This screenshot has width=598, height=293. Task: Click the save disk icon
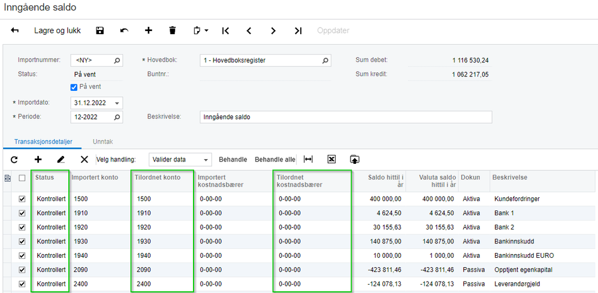[100, 31]
